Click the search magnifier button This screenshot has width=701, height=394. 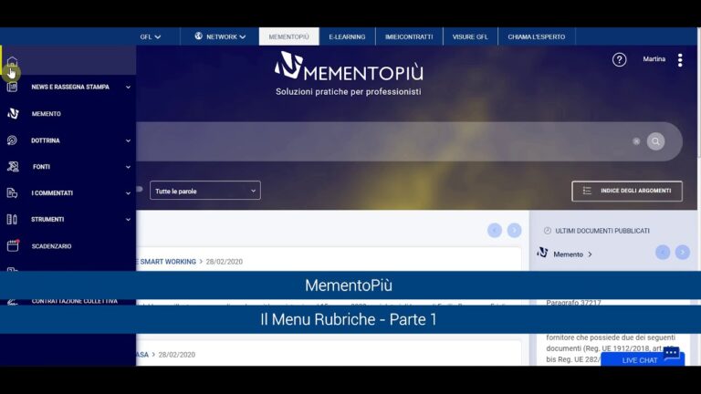coord(655,141)
